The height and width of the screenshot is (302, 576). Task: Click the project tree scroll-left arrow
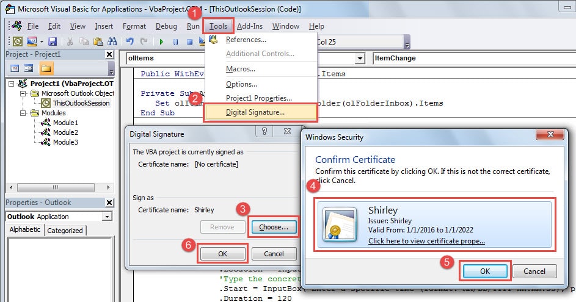[11, 187]
